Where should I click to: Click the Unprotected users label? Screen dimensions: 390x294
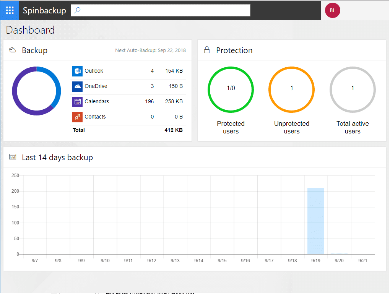tap(292, 127)
